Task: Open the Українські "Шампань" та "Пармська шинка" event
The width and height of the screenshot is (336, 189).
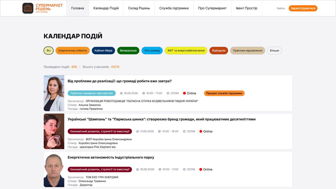Action: pos(162,119)
